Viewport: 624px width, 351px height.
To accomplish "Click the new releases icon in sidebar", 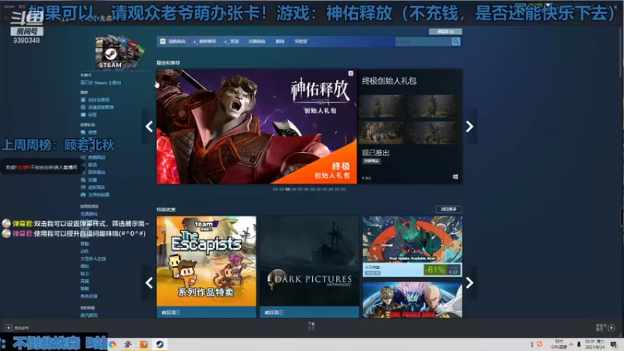I will click(x=83, y=165).
